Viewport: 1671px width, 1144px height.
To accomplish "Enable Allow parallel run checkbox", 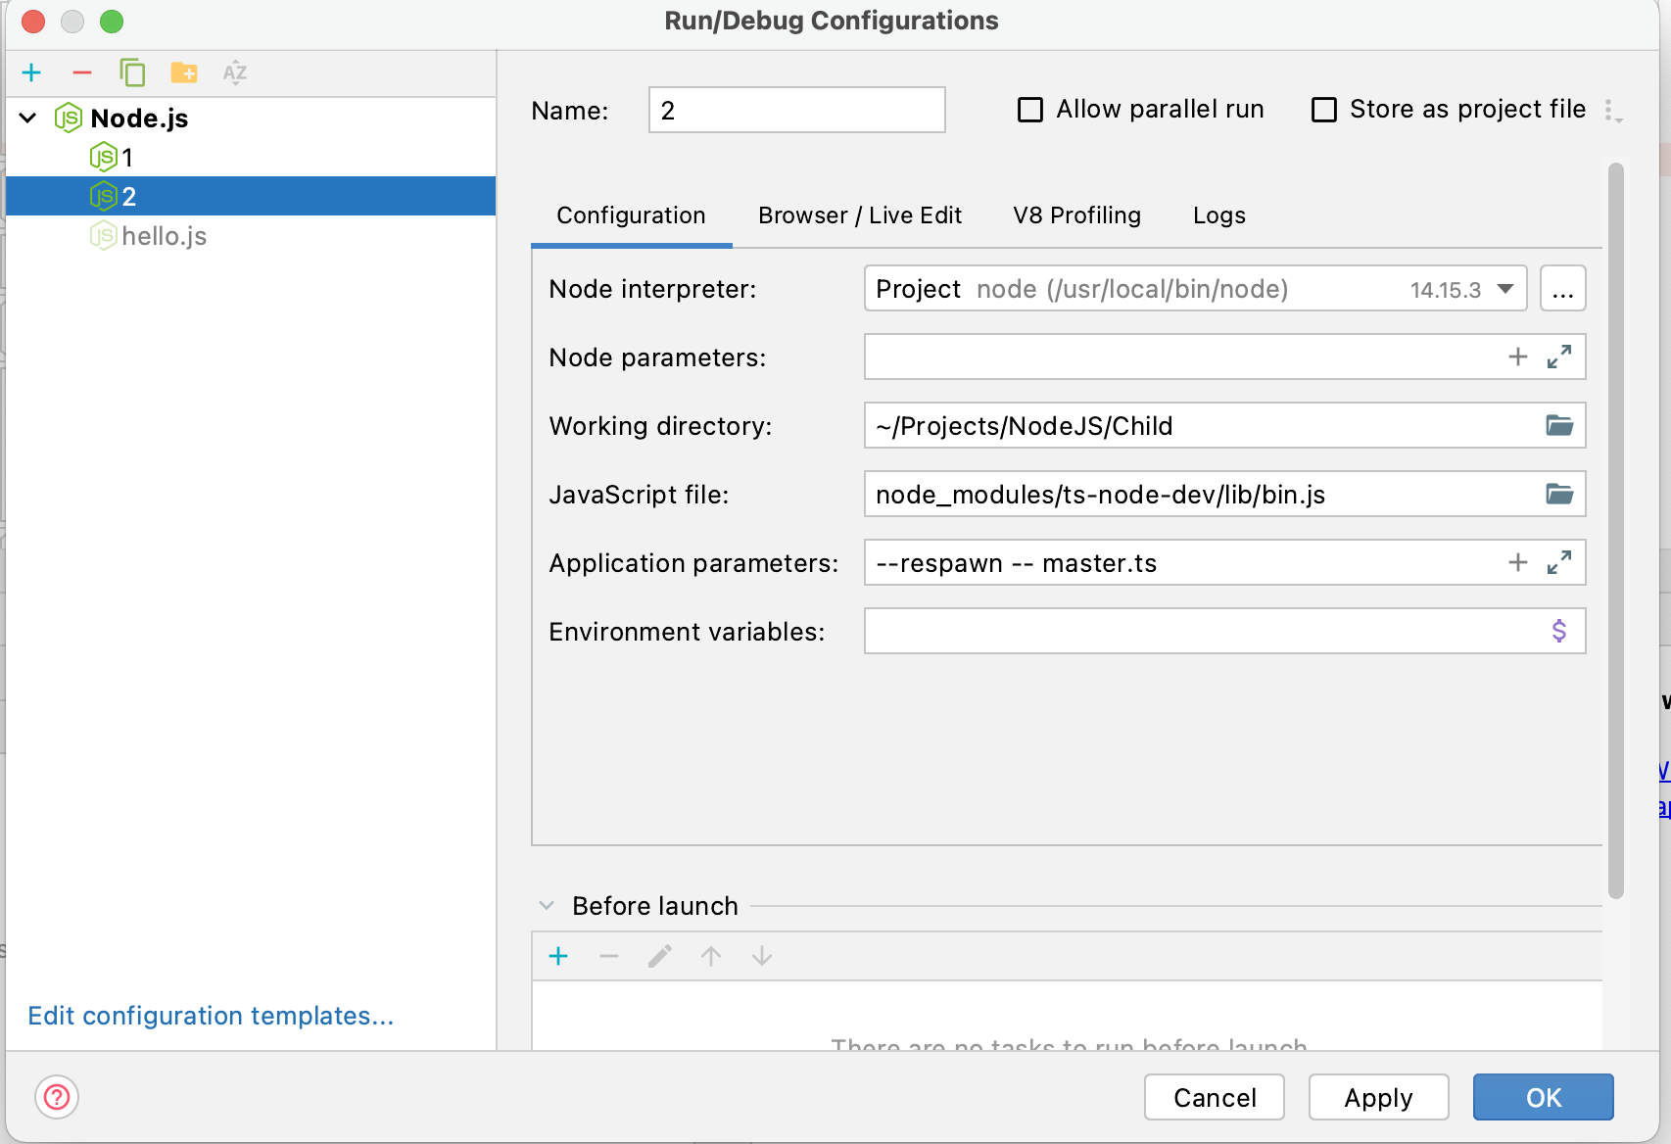I will [1030, 110].
